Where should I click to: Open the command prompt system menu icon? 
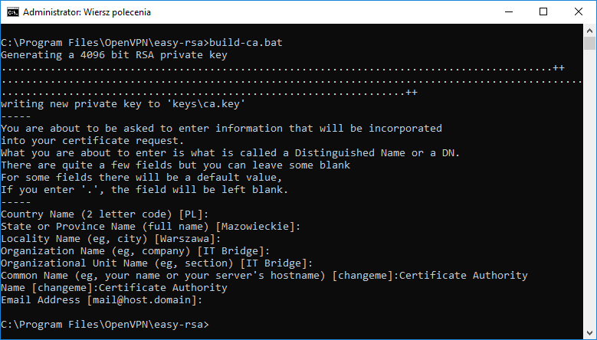coord(12,12)
